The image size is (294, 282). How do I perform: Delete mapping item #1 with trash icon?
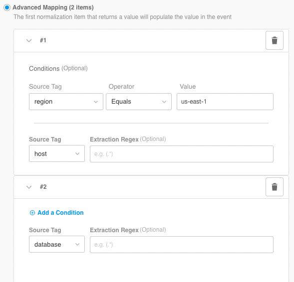[275, 40]
